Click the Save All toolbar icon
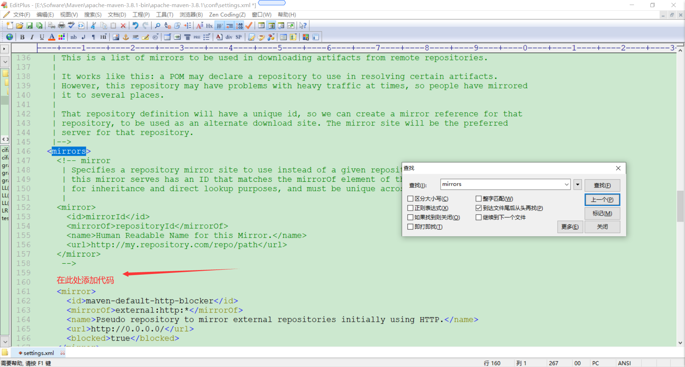The image size is (685, 367). point(39,25)
